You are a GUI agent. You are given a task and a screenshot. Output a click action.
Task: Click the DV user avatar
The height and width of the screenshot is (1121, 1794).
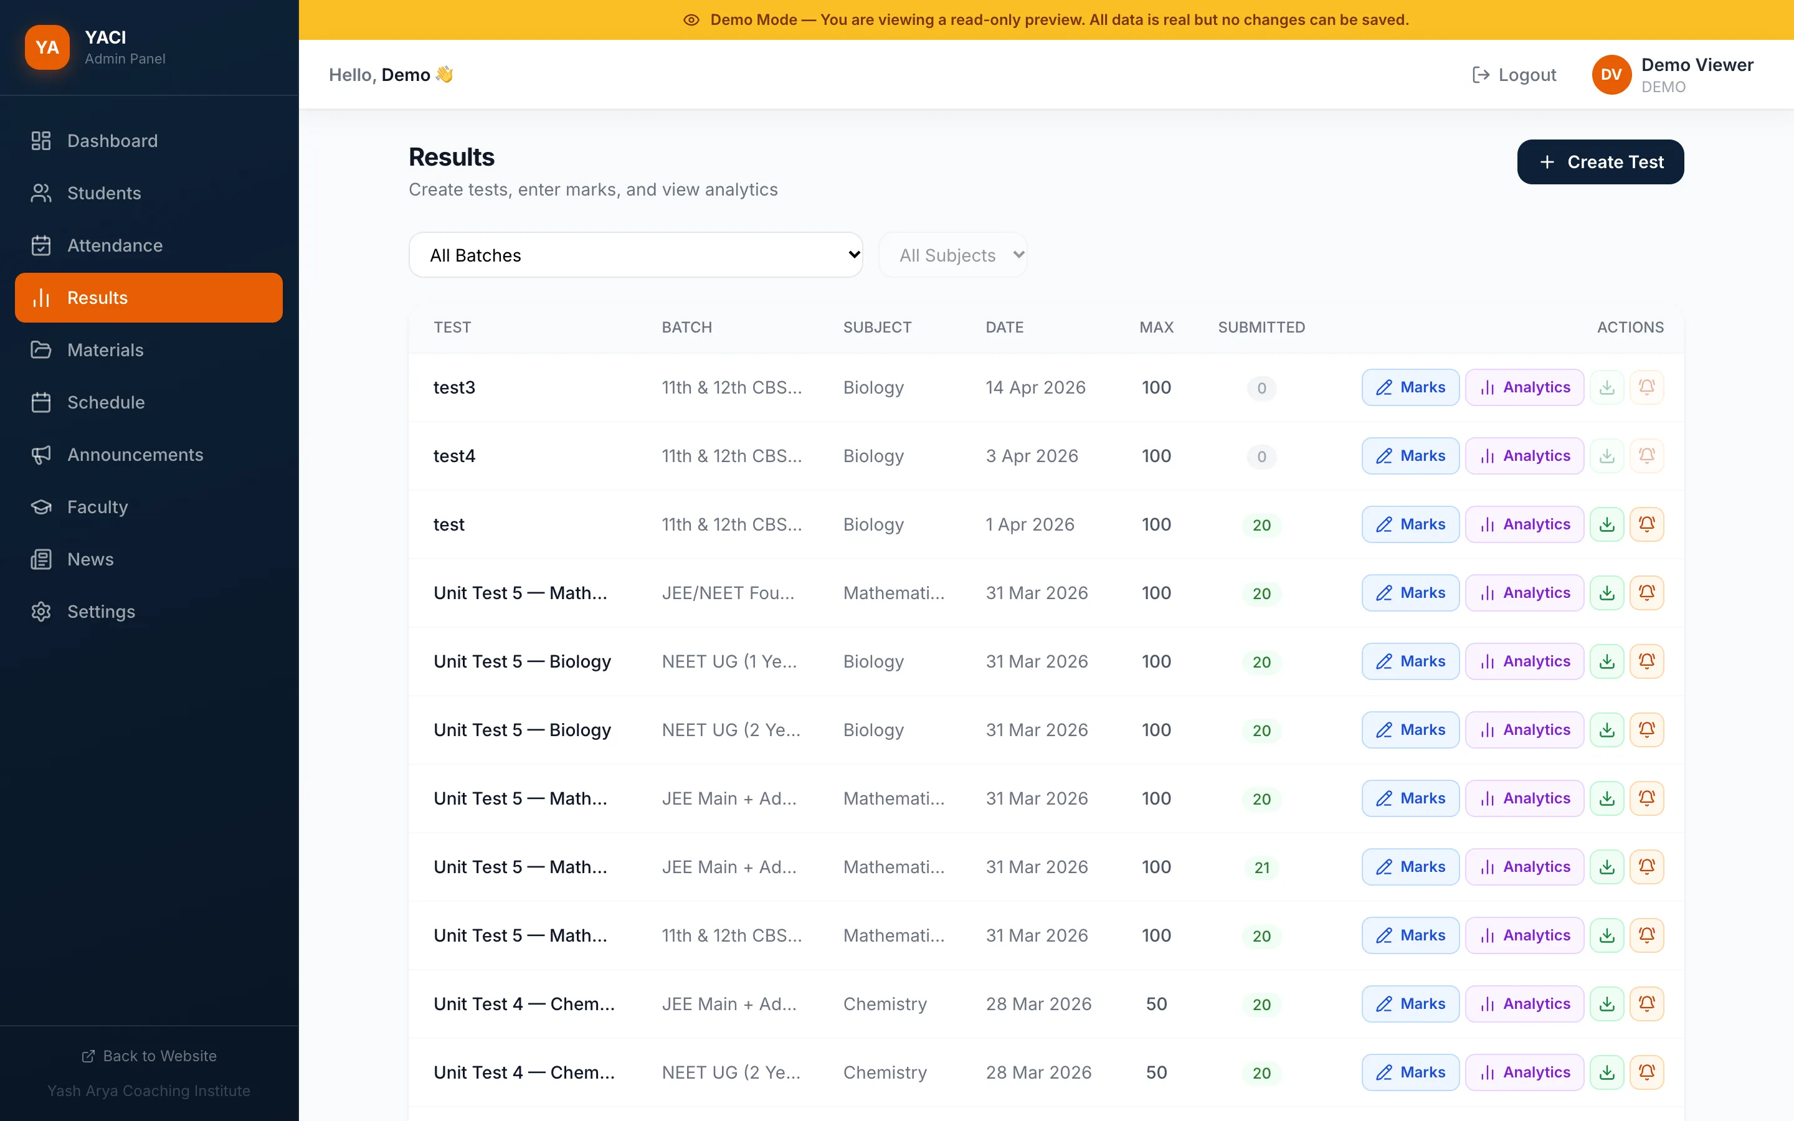click(1611, 75)
